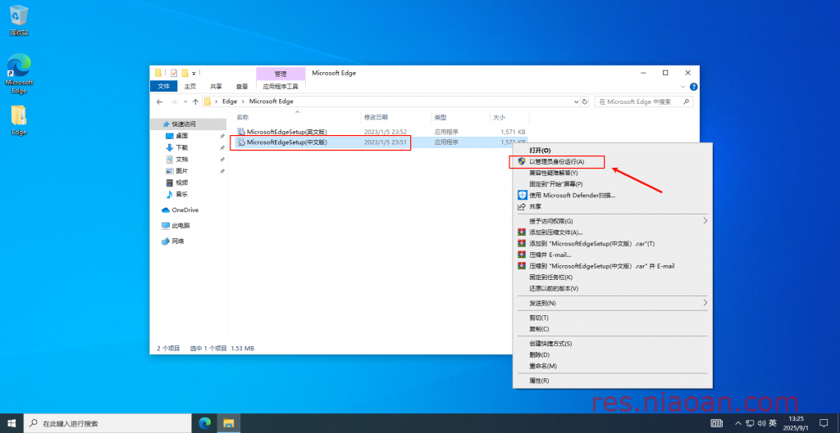Choose 创建快捷方式(S) from the context menu

[x=612, y=344]
